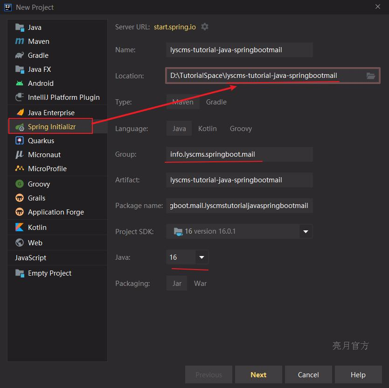
Task: Select Application Forge entry
Action: [57, 212]
